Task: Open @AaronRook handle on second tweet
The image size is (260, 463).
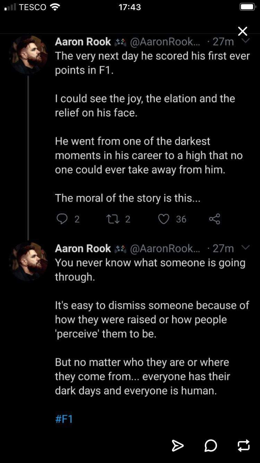Action: [165, 249]
